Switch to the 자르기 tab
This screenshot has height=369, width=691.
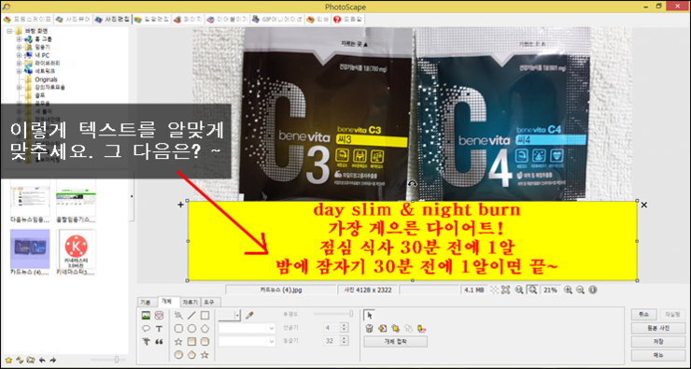(x=190, y=303)
